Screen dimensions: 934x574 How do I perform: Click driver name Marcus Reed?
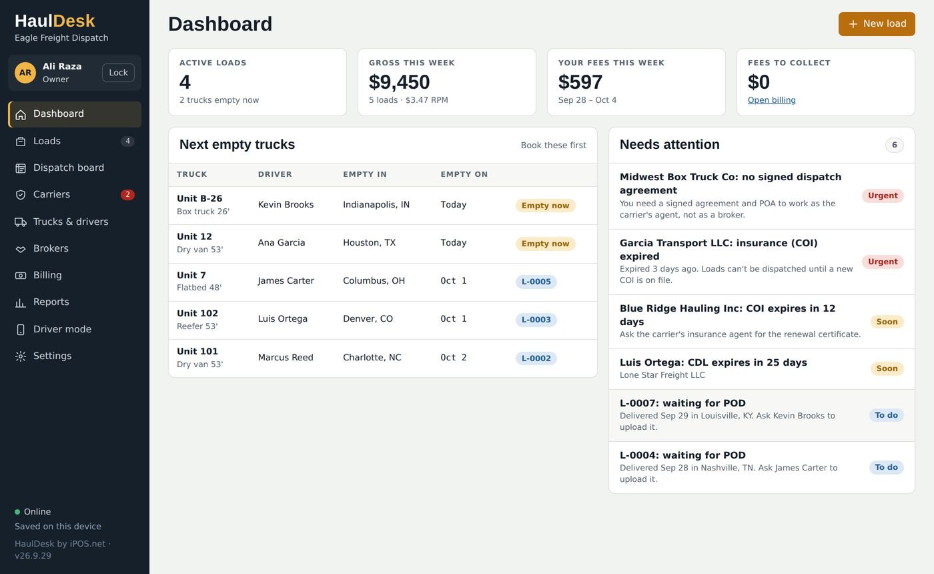point(286,358)
